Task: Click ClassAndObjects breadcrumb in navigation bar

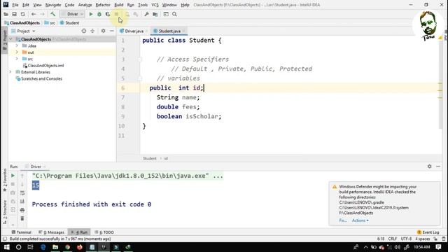Action: point(22,23)
